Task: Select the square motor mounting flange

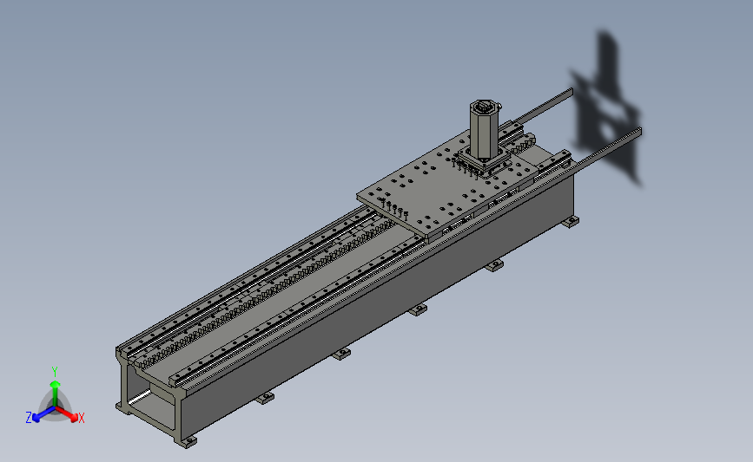Action: 483,164
